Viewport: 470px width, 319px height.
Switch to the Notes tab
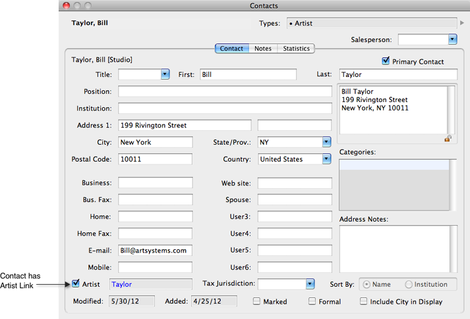(x=263, y=49)
